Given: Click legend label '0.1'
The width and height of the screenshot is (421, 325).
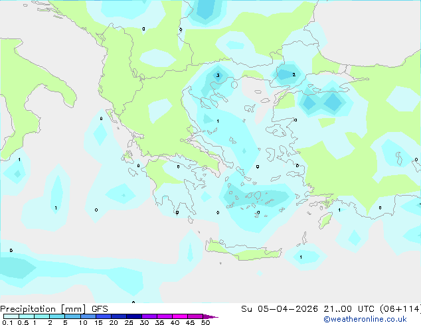Looking at the screenshot, I should pyautogui.click(x=7, y=322).
